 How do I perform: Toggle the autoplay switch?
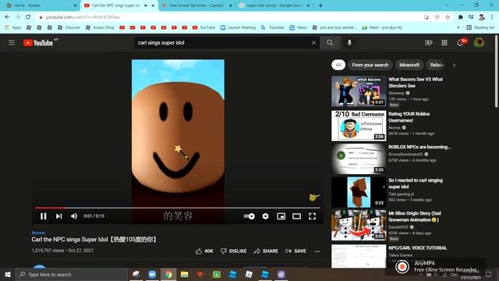click(x=249, y=216)
